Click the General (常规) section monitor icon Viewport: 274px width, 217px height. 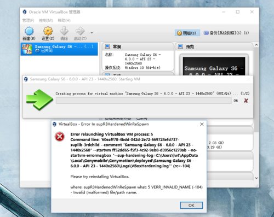point(107,46)
